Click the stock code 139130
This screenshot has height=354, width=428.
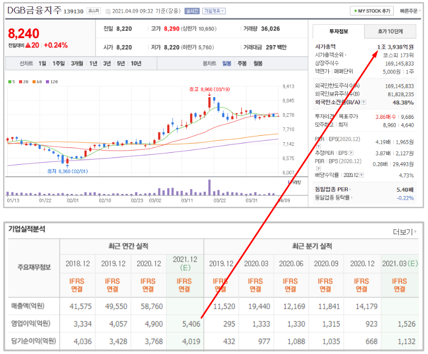[x=73, y=12]
